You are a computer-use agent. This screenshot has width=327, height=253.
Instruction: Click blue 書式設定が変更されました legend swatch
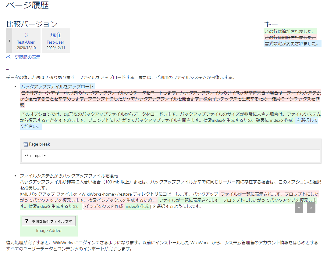(x=292, y=44)
